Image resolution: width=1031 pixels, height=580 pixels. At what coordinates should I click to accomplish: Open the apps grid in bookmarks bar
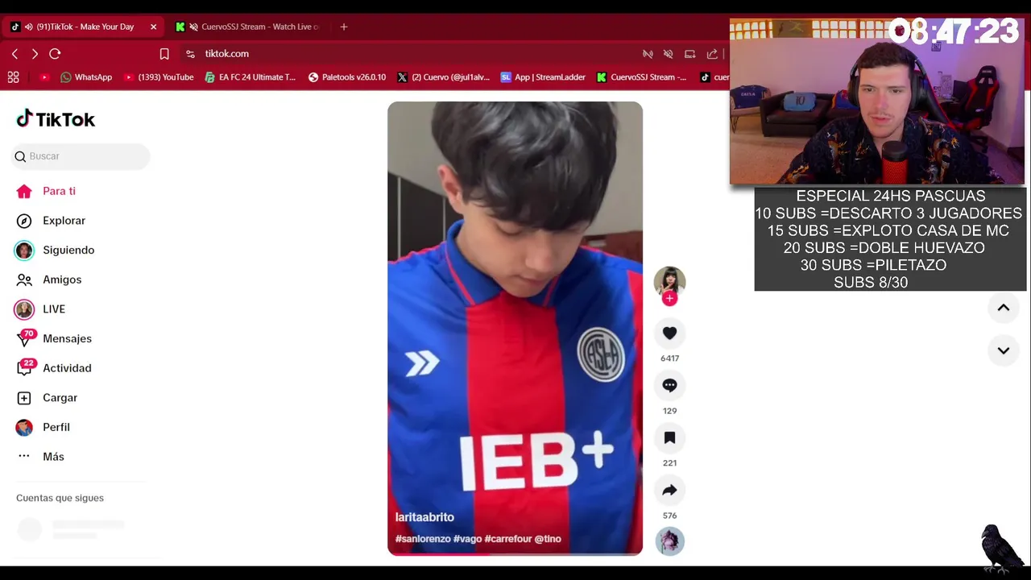tap(13, 77)
